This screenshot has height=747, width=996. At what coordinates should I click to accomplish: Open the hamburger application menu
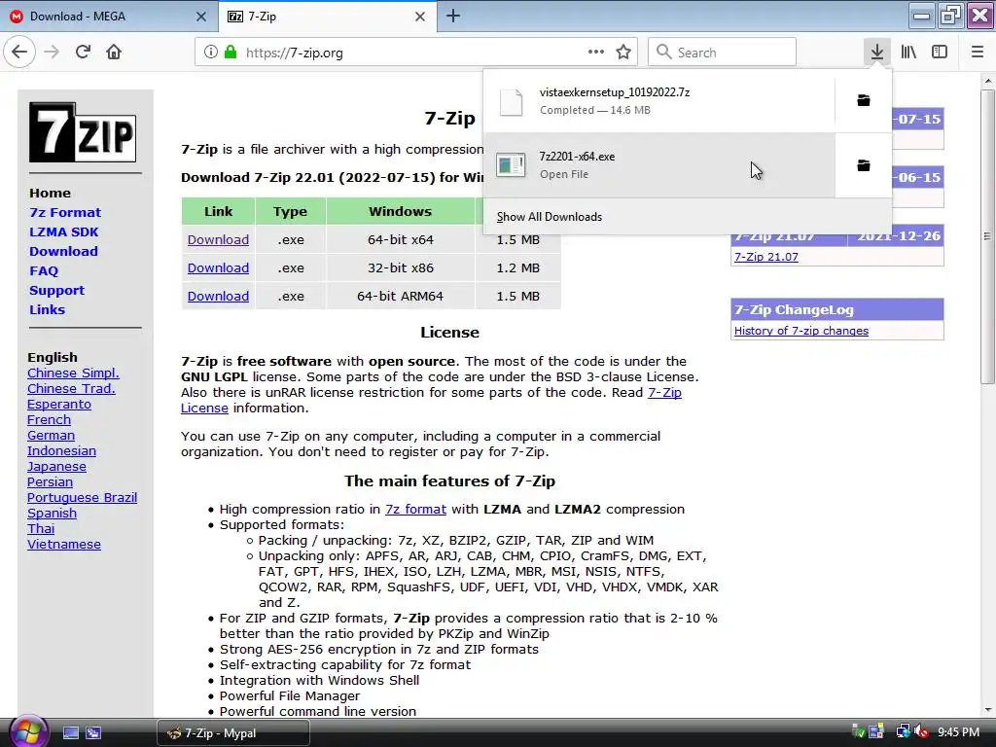pyautogui.click(x=978, y=53)
